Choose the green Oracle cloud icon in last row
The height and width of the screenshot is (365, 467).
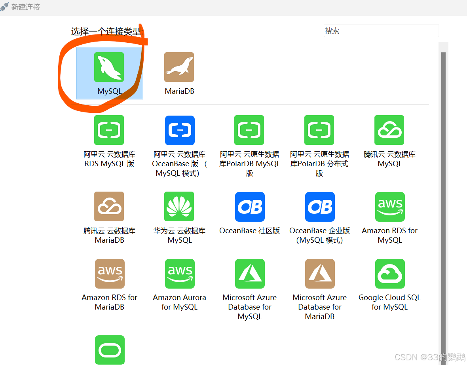click(x=110, y=350)
